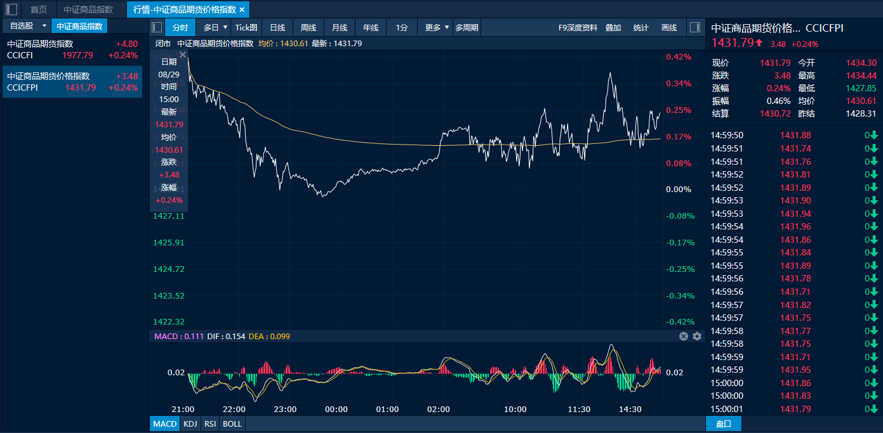The height and width of the screenshot is (433, 883).
Task: Click the right quote panel toggle icon
Action: point(694,27)
